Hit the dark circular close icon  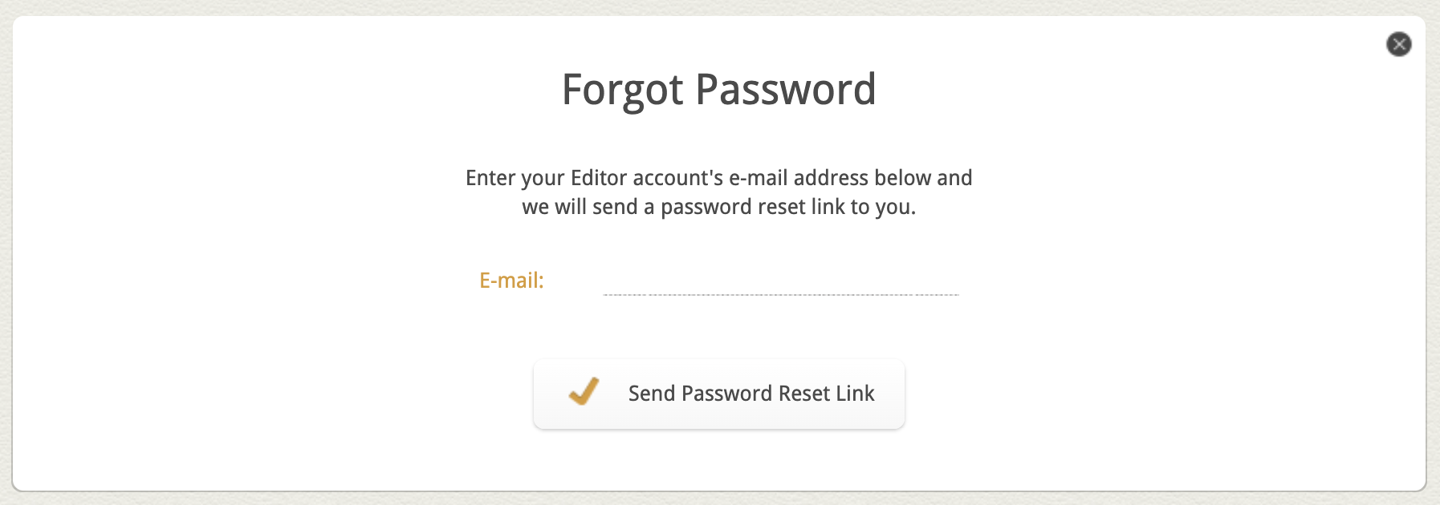(1398, 44)
